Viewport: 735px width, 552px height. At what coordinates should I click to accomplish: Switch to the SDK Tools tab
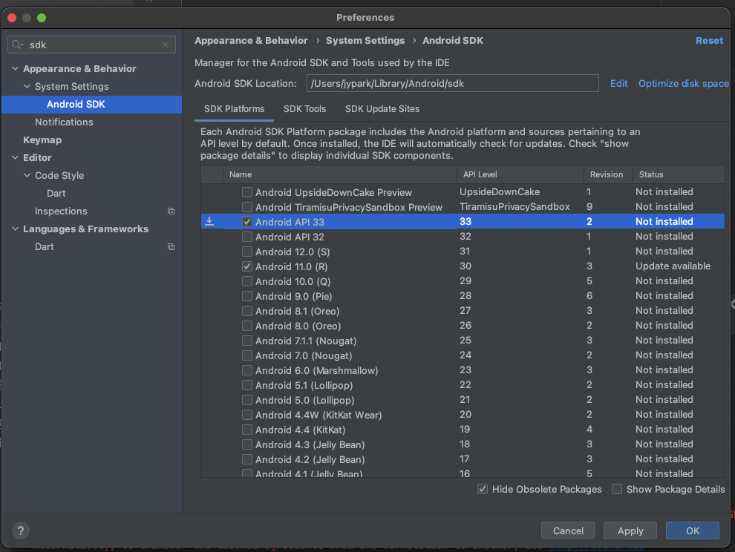[x=304, y=109]
